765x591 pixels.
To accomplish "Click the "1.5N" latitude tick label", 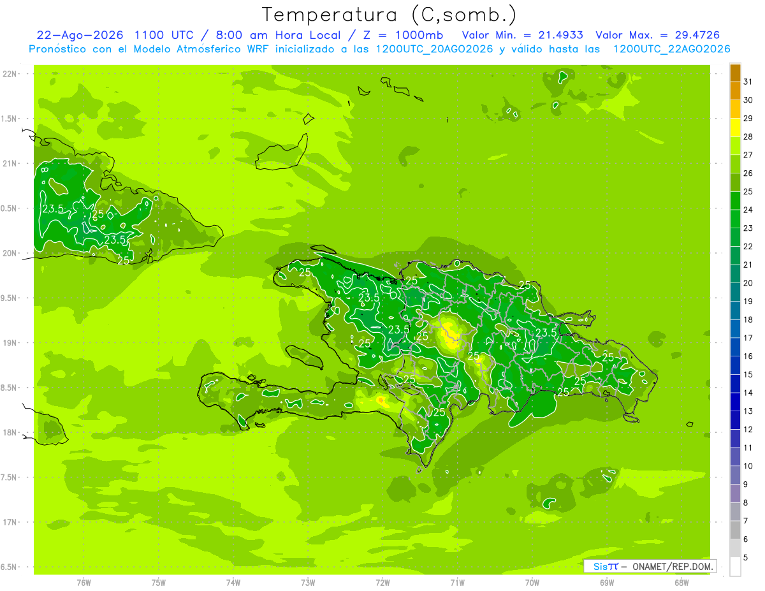I will [x=10, y=119].
